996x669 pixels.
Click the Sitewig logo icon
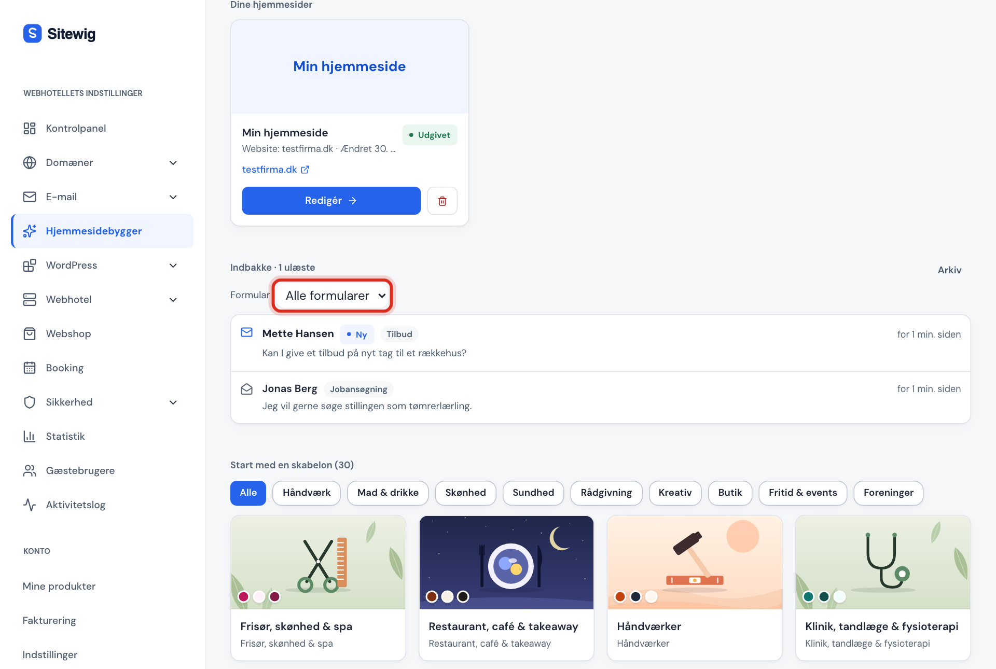(x=32, y=34)
